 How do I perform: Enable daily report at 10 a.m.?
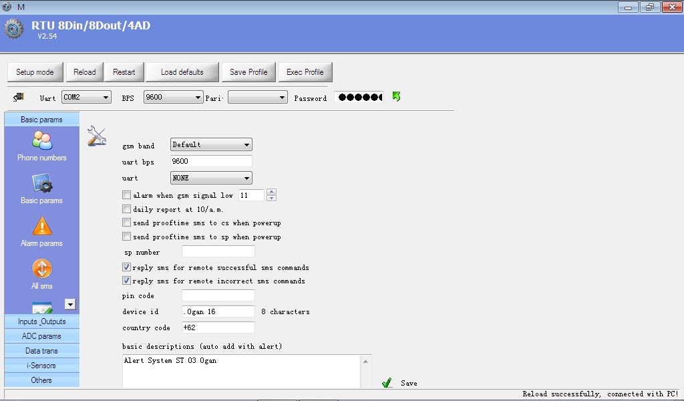pyautogui.click(x=126, y=209)
